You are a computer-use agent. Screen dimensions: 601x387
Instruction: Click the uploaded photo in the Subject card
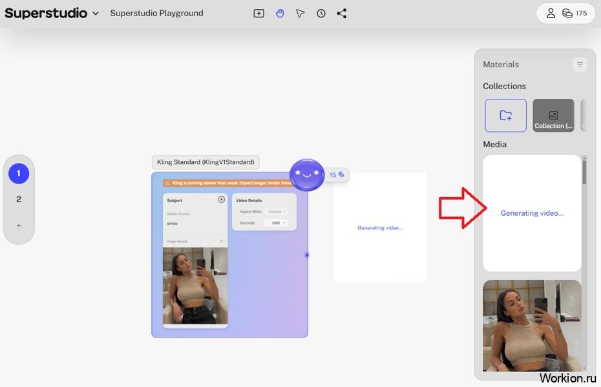[x=195, y=286]
